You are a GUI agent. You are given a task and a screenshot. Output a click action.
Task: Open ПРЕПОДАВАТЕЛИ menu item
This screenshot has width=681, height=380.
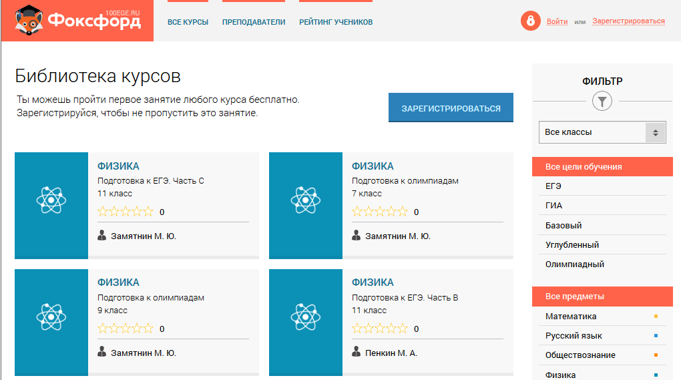point(254,22)
